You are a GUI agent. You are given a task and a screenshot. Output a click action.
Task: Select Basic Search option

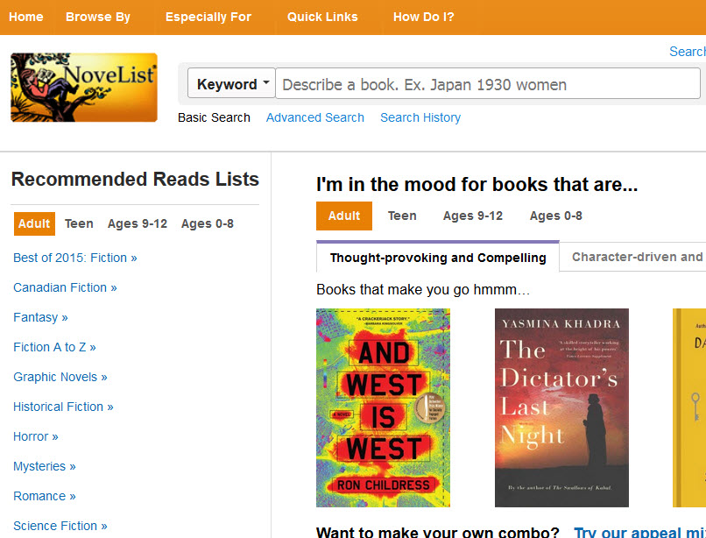(214, 117)
